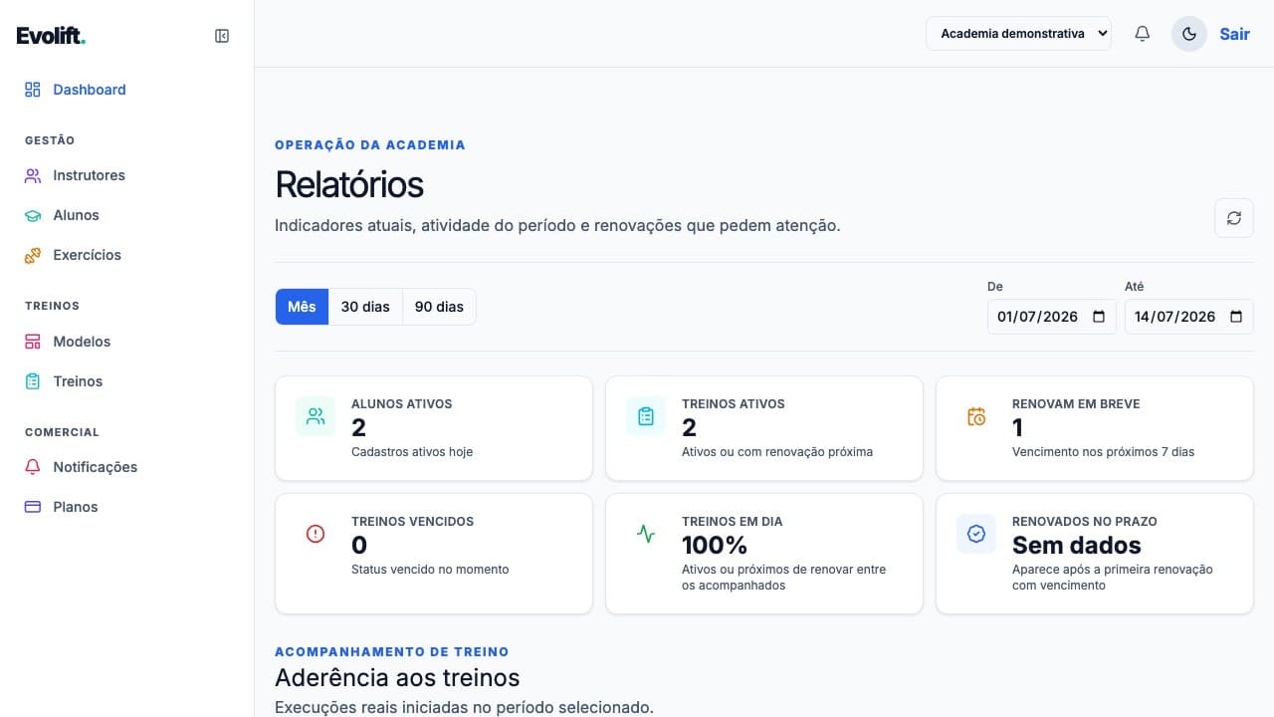Select the 90 dias period tab
1274x717 pixels.
(439, 307)
